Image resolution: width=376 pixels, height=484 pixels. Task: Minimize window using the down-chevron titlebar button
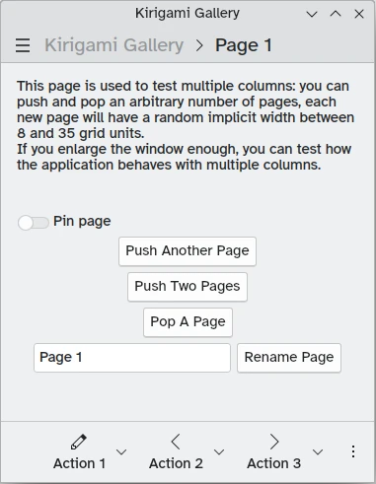(312, 14)
